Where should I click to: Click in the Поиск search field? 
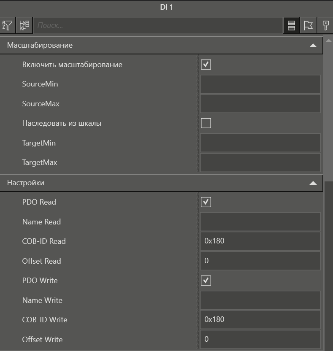pyautogui.click(x=158, y=25)
